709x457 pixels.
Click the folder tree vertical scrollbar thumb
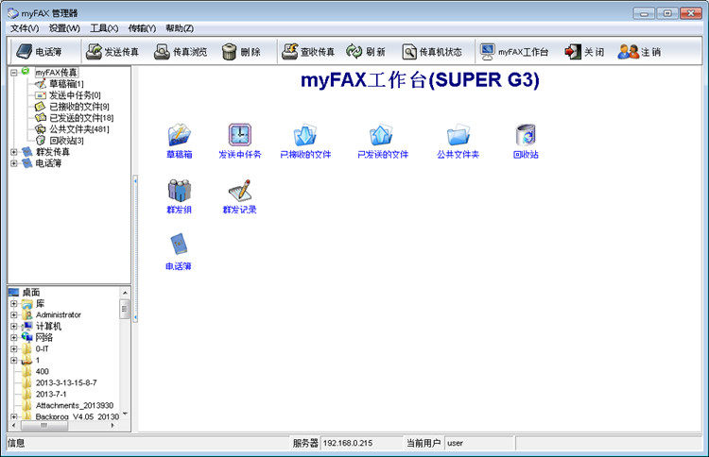[x=125, y=309]
